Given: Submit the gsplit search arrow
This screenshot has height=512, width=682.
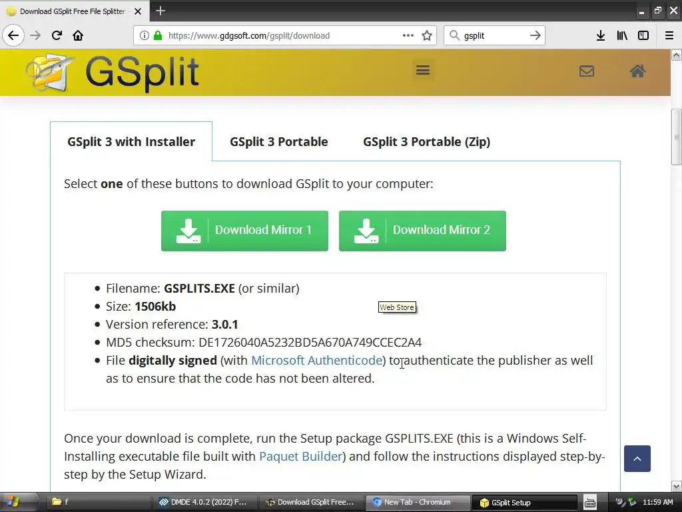Looking at the screenshot, I should point(535,35).
